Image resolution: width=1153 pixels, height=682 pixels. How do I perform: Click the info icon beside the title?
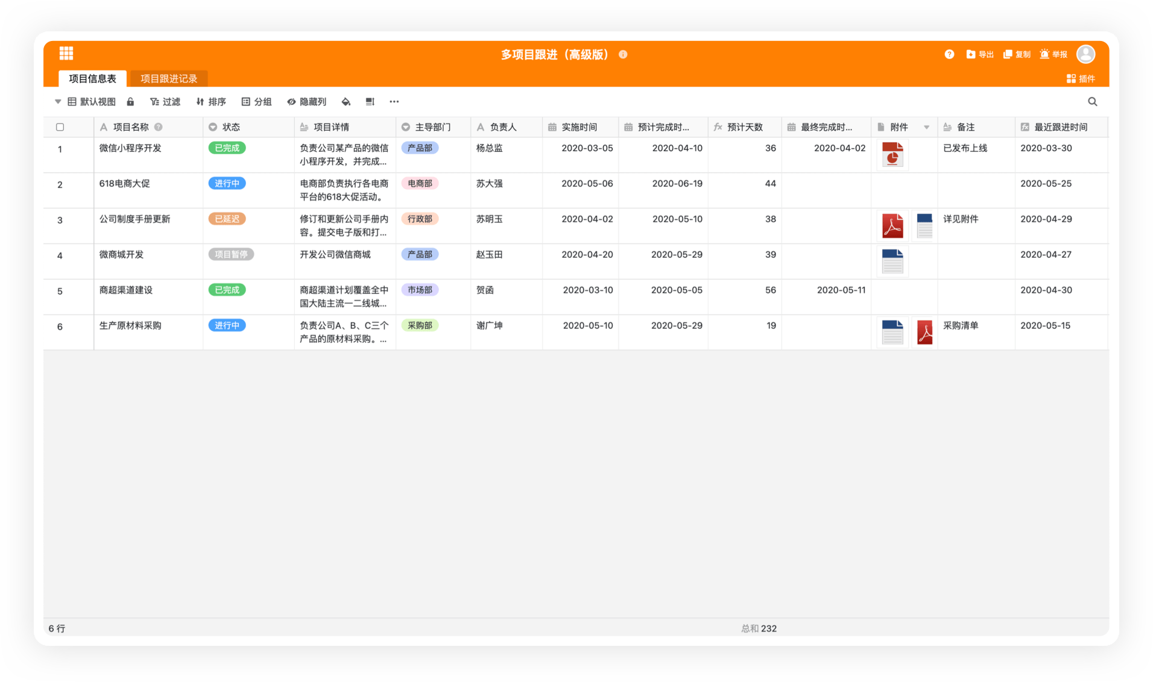[x=623, y=54]
